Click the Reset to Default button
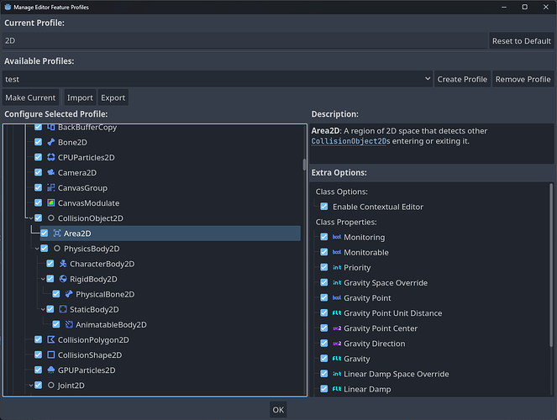 [522, 41]
